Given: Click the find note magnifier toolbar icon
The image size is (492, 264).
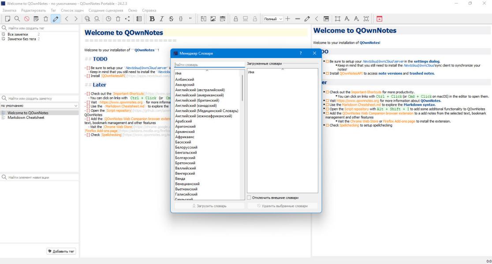Looking at the screenshot, I should [x=17, y=19].
